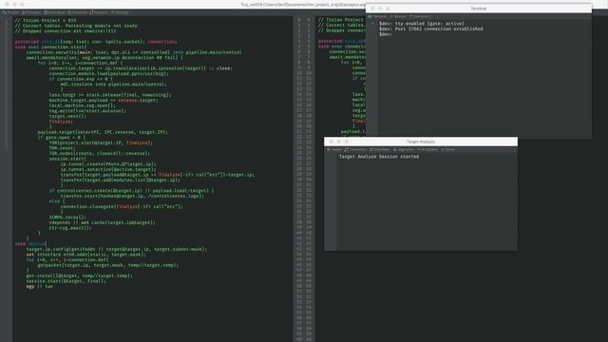Click the 'session.start[' code line
The image size is (608, 342).
(67, 159)
